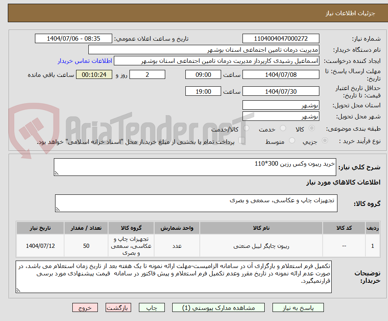Toggle the Islamic treasury payment checkbox

242,140
